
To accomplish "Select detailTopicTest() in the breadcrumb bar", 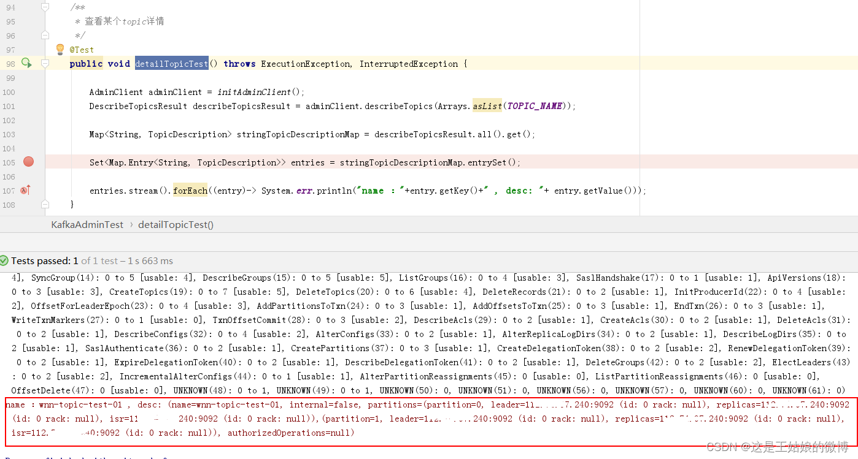I will click(176, 224).
